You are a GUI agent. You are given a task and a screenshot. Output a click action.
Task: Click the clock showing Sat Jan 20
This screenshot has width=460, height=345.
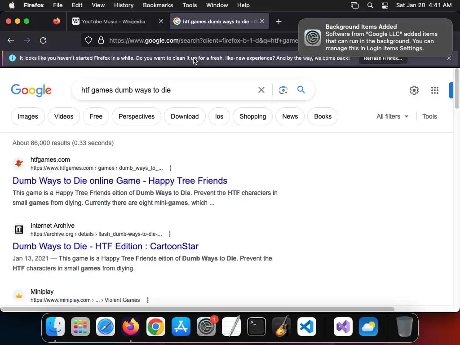coord(424,5)
